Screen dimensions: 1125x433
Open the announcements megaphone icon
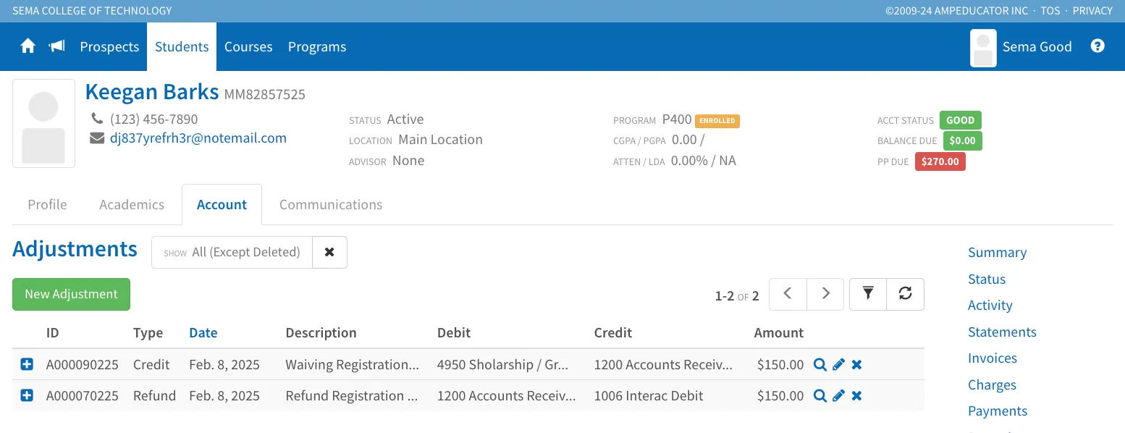click(x=56, y=46)
